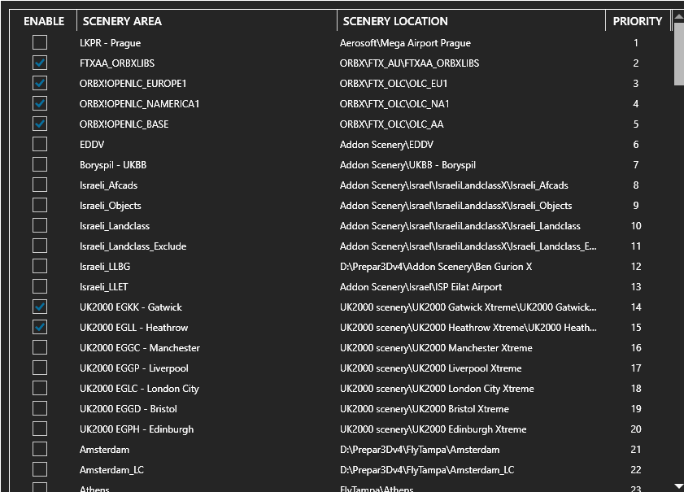Screen dimensions: 684x492
Task: Click location 'UK2000 scenery\UK2000 London City Xtreme'
Action: click(x=437, y=389)
